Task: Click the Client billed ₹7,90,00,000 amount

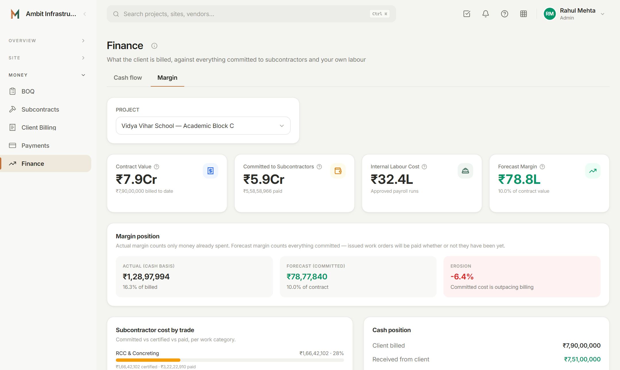Action: point(582,346)
